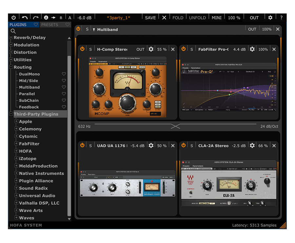Click the search magnifier icon

[x=13, y=31]
